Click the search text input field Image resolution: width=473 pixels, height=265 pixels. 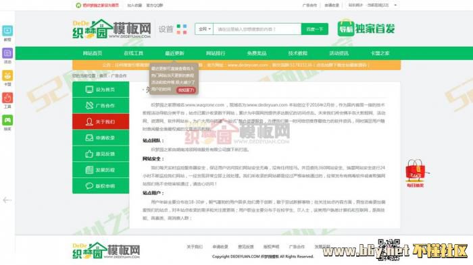[x=257, y=29]
